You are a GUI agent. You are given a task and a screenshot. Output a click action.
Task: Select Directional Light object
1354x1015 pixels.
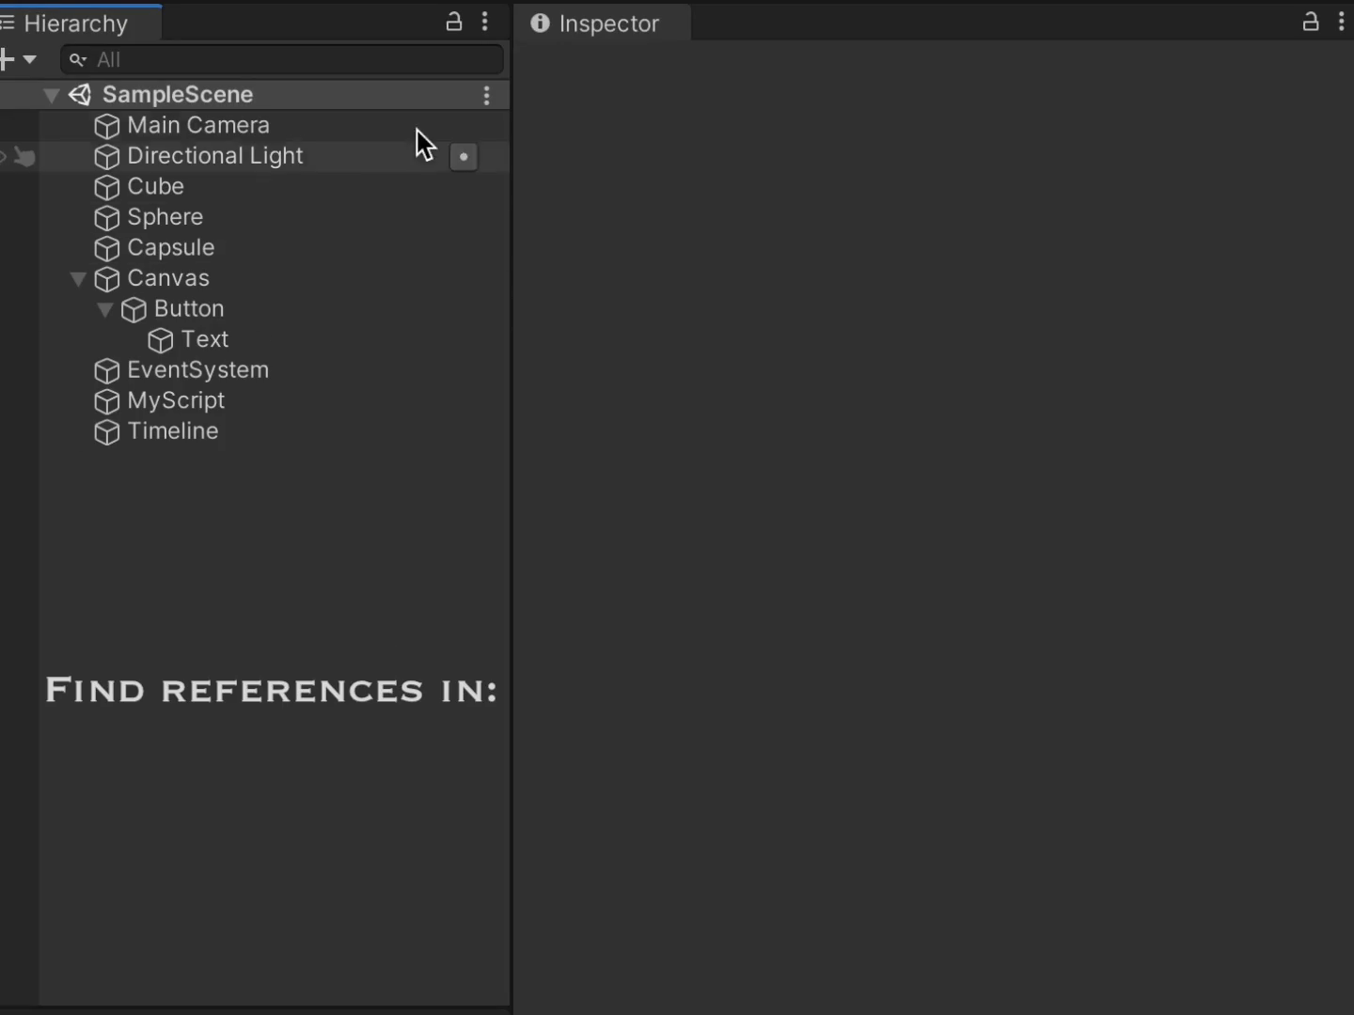point(215,156)
